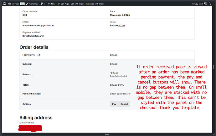Viewport: 216px width, 136px height.
Task: Click the date November 5, 2025
Action: click(120, 15)
